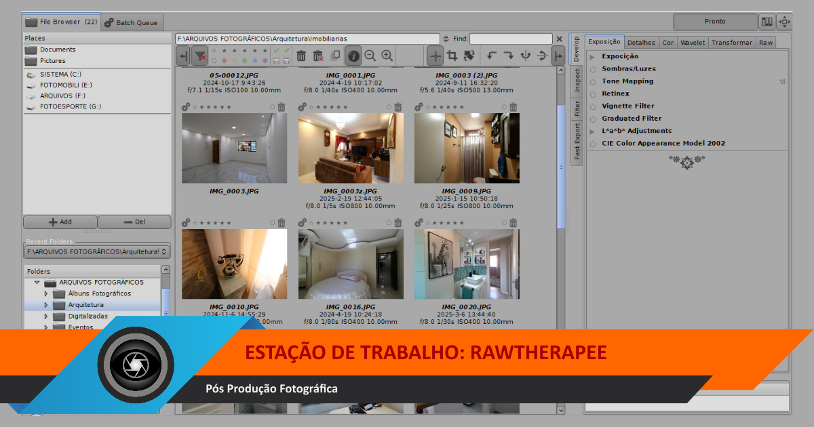
Task: Expand the L*a*b* Adjustments section
Action: [592, 131]
